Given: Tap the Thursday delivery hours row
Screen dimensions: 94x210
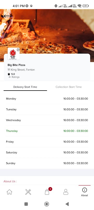Looking at the screenshot, I should click(47, 131).
